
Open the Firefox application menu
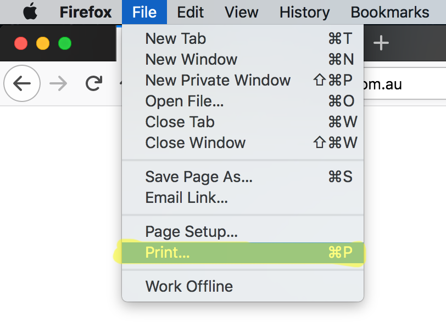[85, 12]
